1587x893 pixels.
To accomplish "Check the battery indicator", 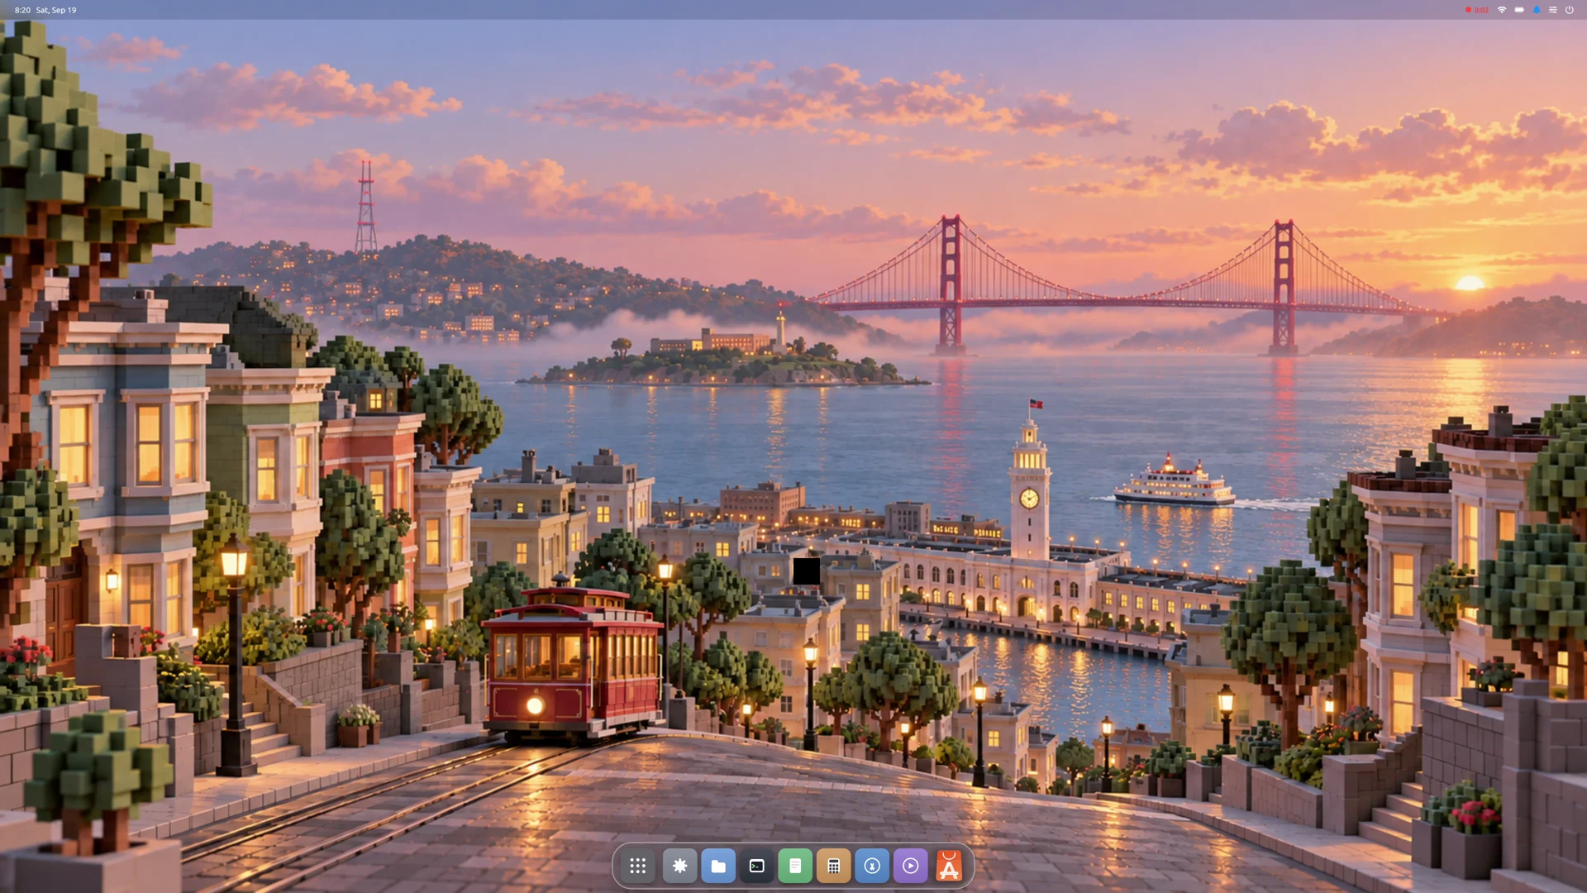I will pos(1519,10).
